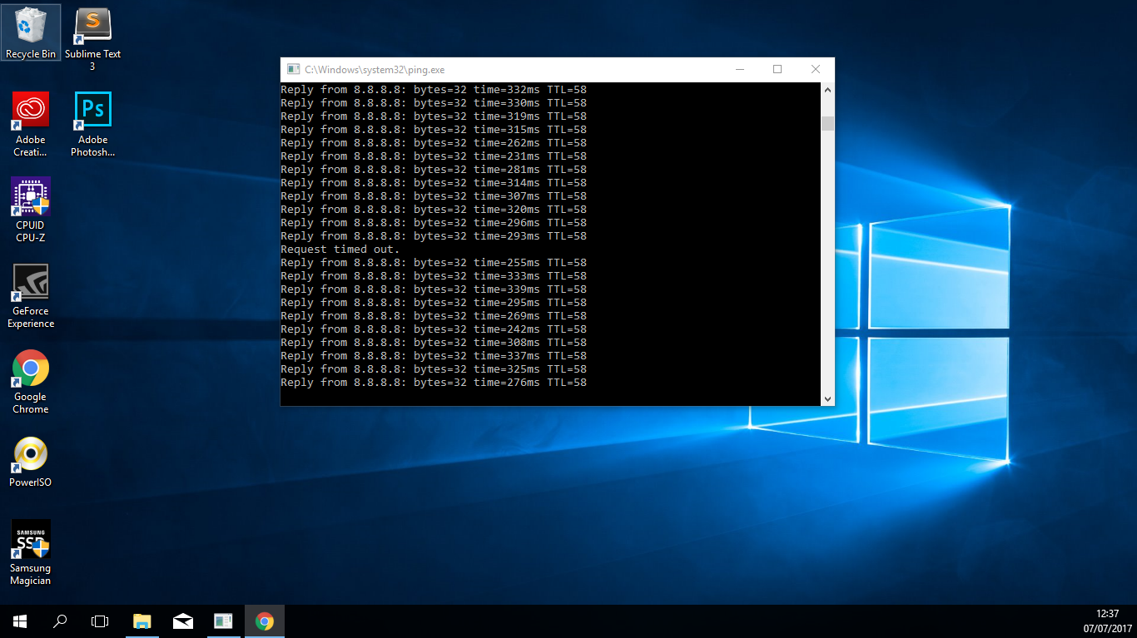Click the reply line with time=332ms
Screen dimensions: 1137x638
click(x=434, y=90)
